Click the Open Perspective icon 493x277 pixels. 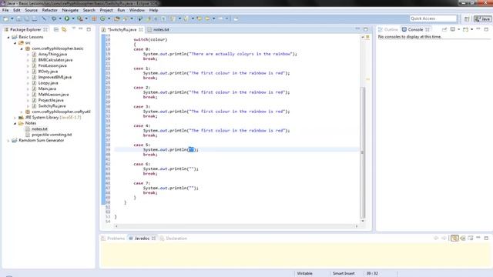(x=467, y=19)
